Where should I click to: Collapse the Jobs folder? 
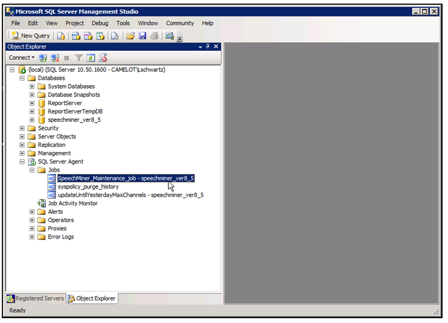click(32, 170)
